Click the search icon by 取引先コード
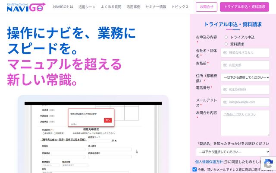Viewport: 276px width, 173px height. point(113,141)
